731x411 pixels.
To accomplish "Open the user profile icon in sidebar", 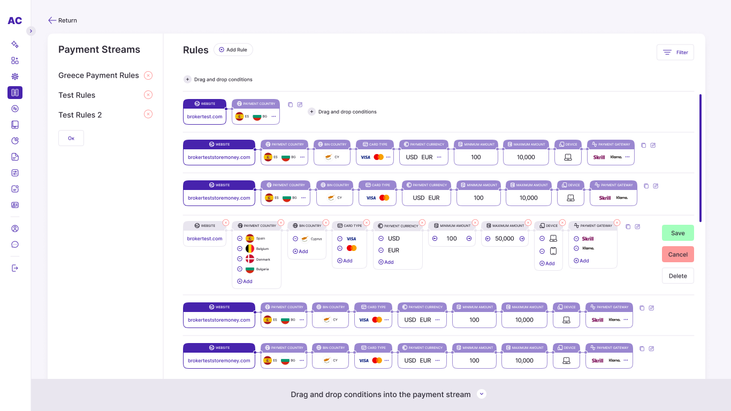I will [15, 229].
